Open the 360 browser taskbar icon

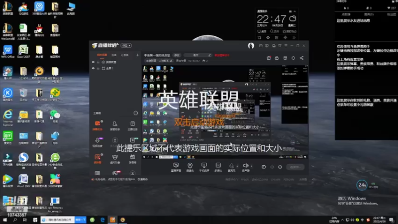tap(92, 220)
